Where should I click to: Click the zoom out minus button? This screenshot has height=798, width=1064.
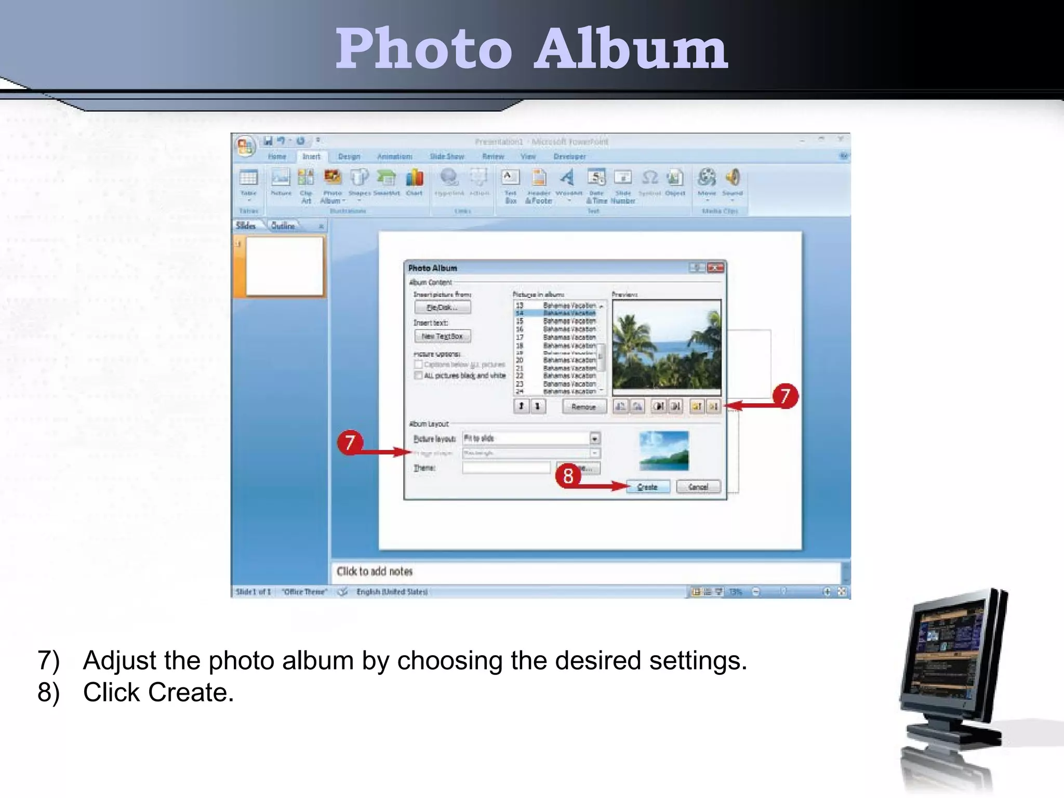[x=756, y=592]
